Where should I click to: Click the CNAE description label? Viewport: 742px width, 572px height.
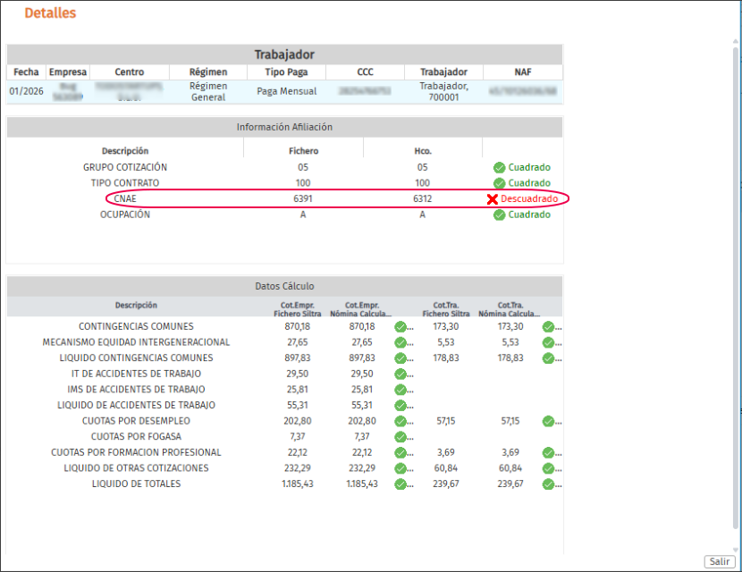pyautogui.click(x=125, y=198)
